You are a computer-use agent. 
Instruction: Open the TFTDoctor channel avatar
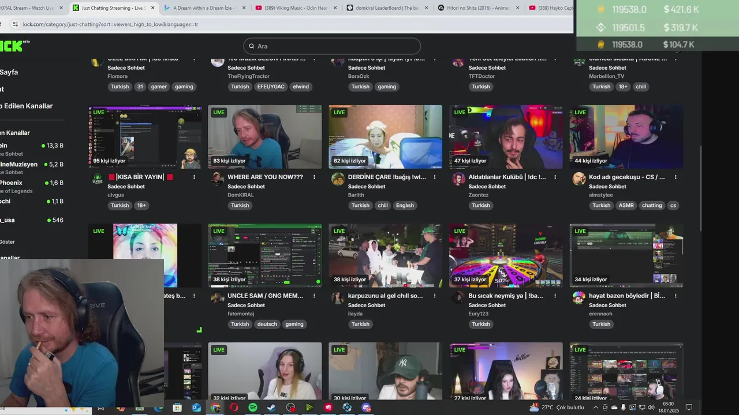[458, 61]
